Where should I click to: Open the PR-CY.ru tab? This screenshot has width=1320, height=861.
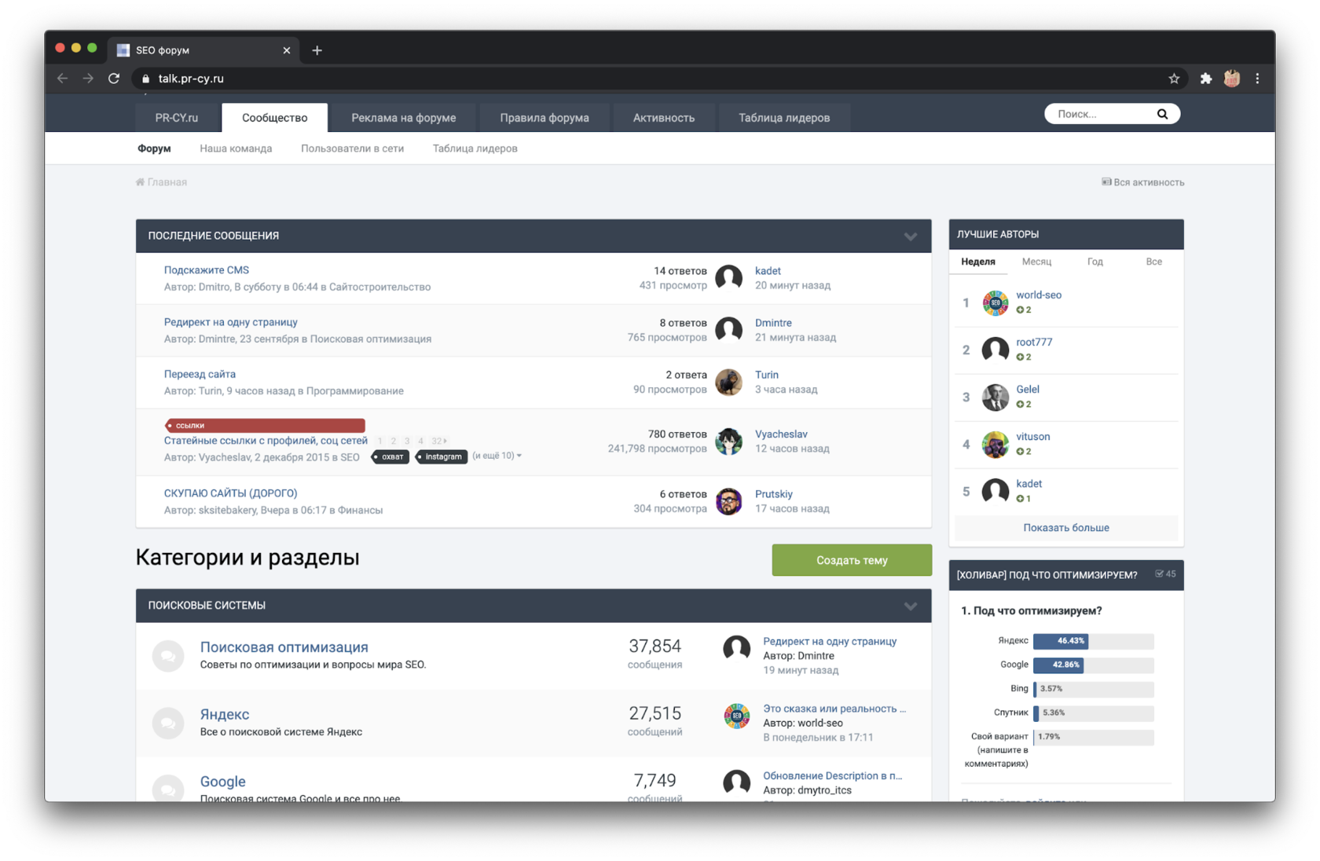(177, 118)
